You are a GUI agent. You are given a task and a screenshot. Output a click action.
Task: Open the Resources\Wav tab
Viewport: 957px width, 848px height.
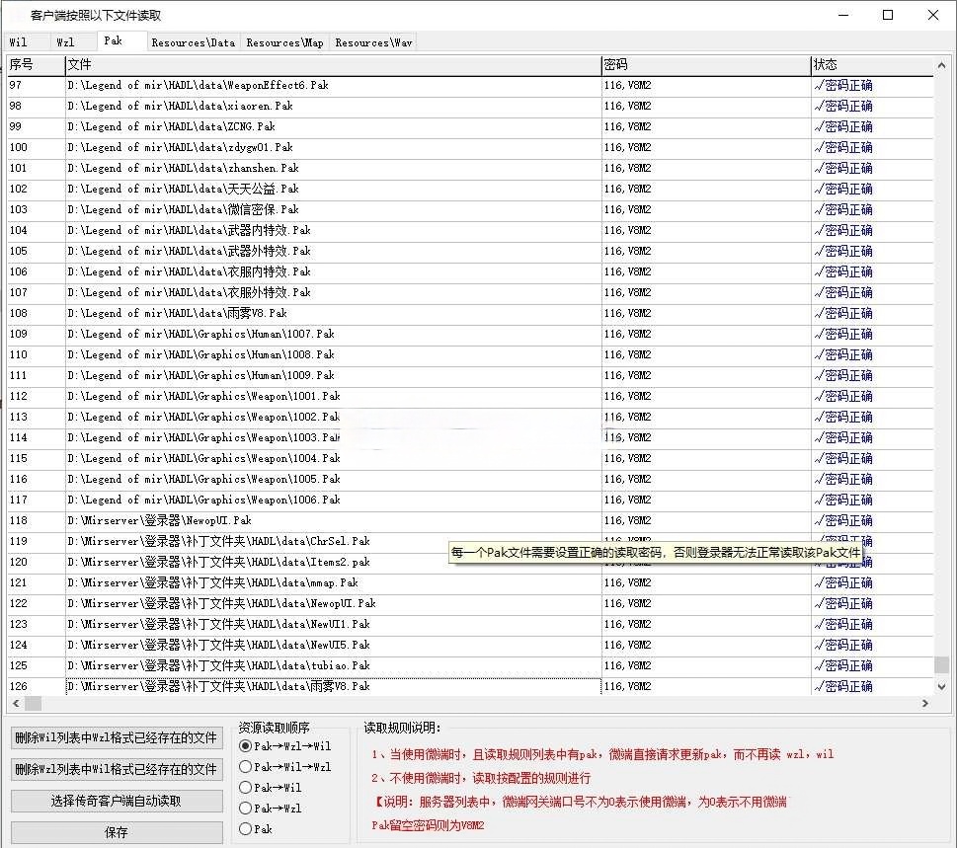coord(373,42)
